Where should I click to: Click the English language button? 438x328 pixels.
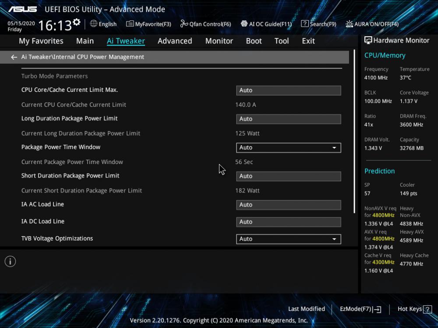point(103,24)
